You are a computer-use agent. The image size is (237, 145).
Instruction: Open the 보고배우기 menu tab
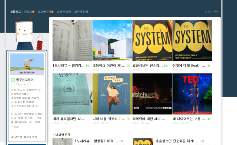[x=44, y=11]
